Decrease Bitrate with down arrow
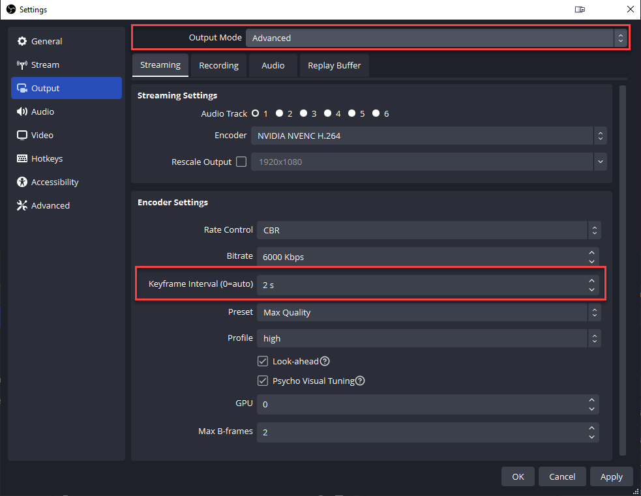The height and width of the screenshot is (496, 641). coord(591,261)
